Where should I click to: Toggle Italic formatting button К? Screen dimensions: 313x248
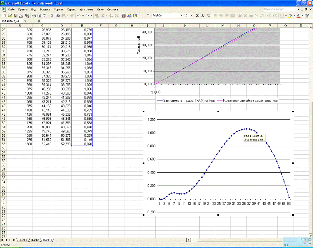pyautogui.click(x=203, y=16)
